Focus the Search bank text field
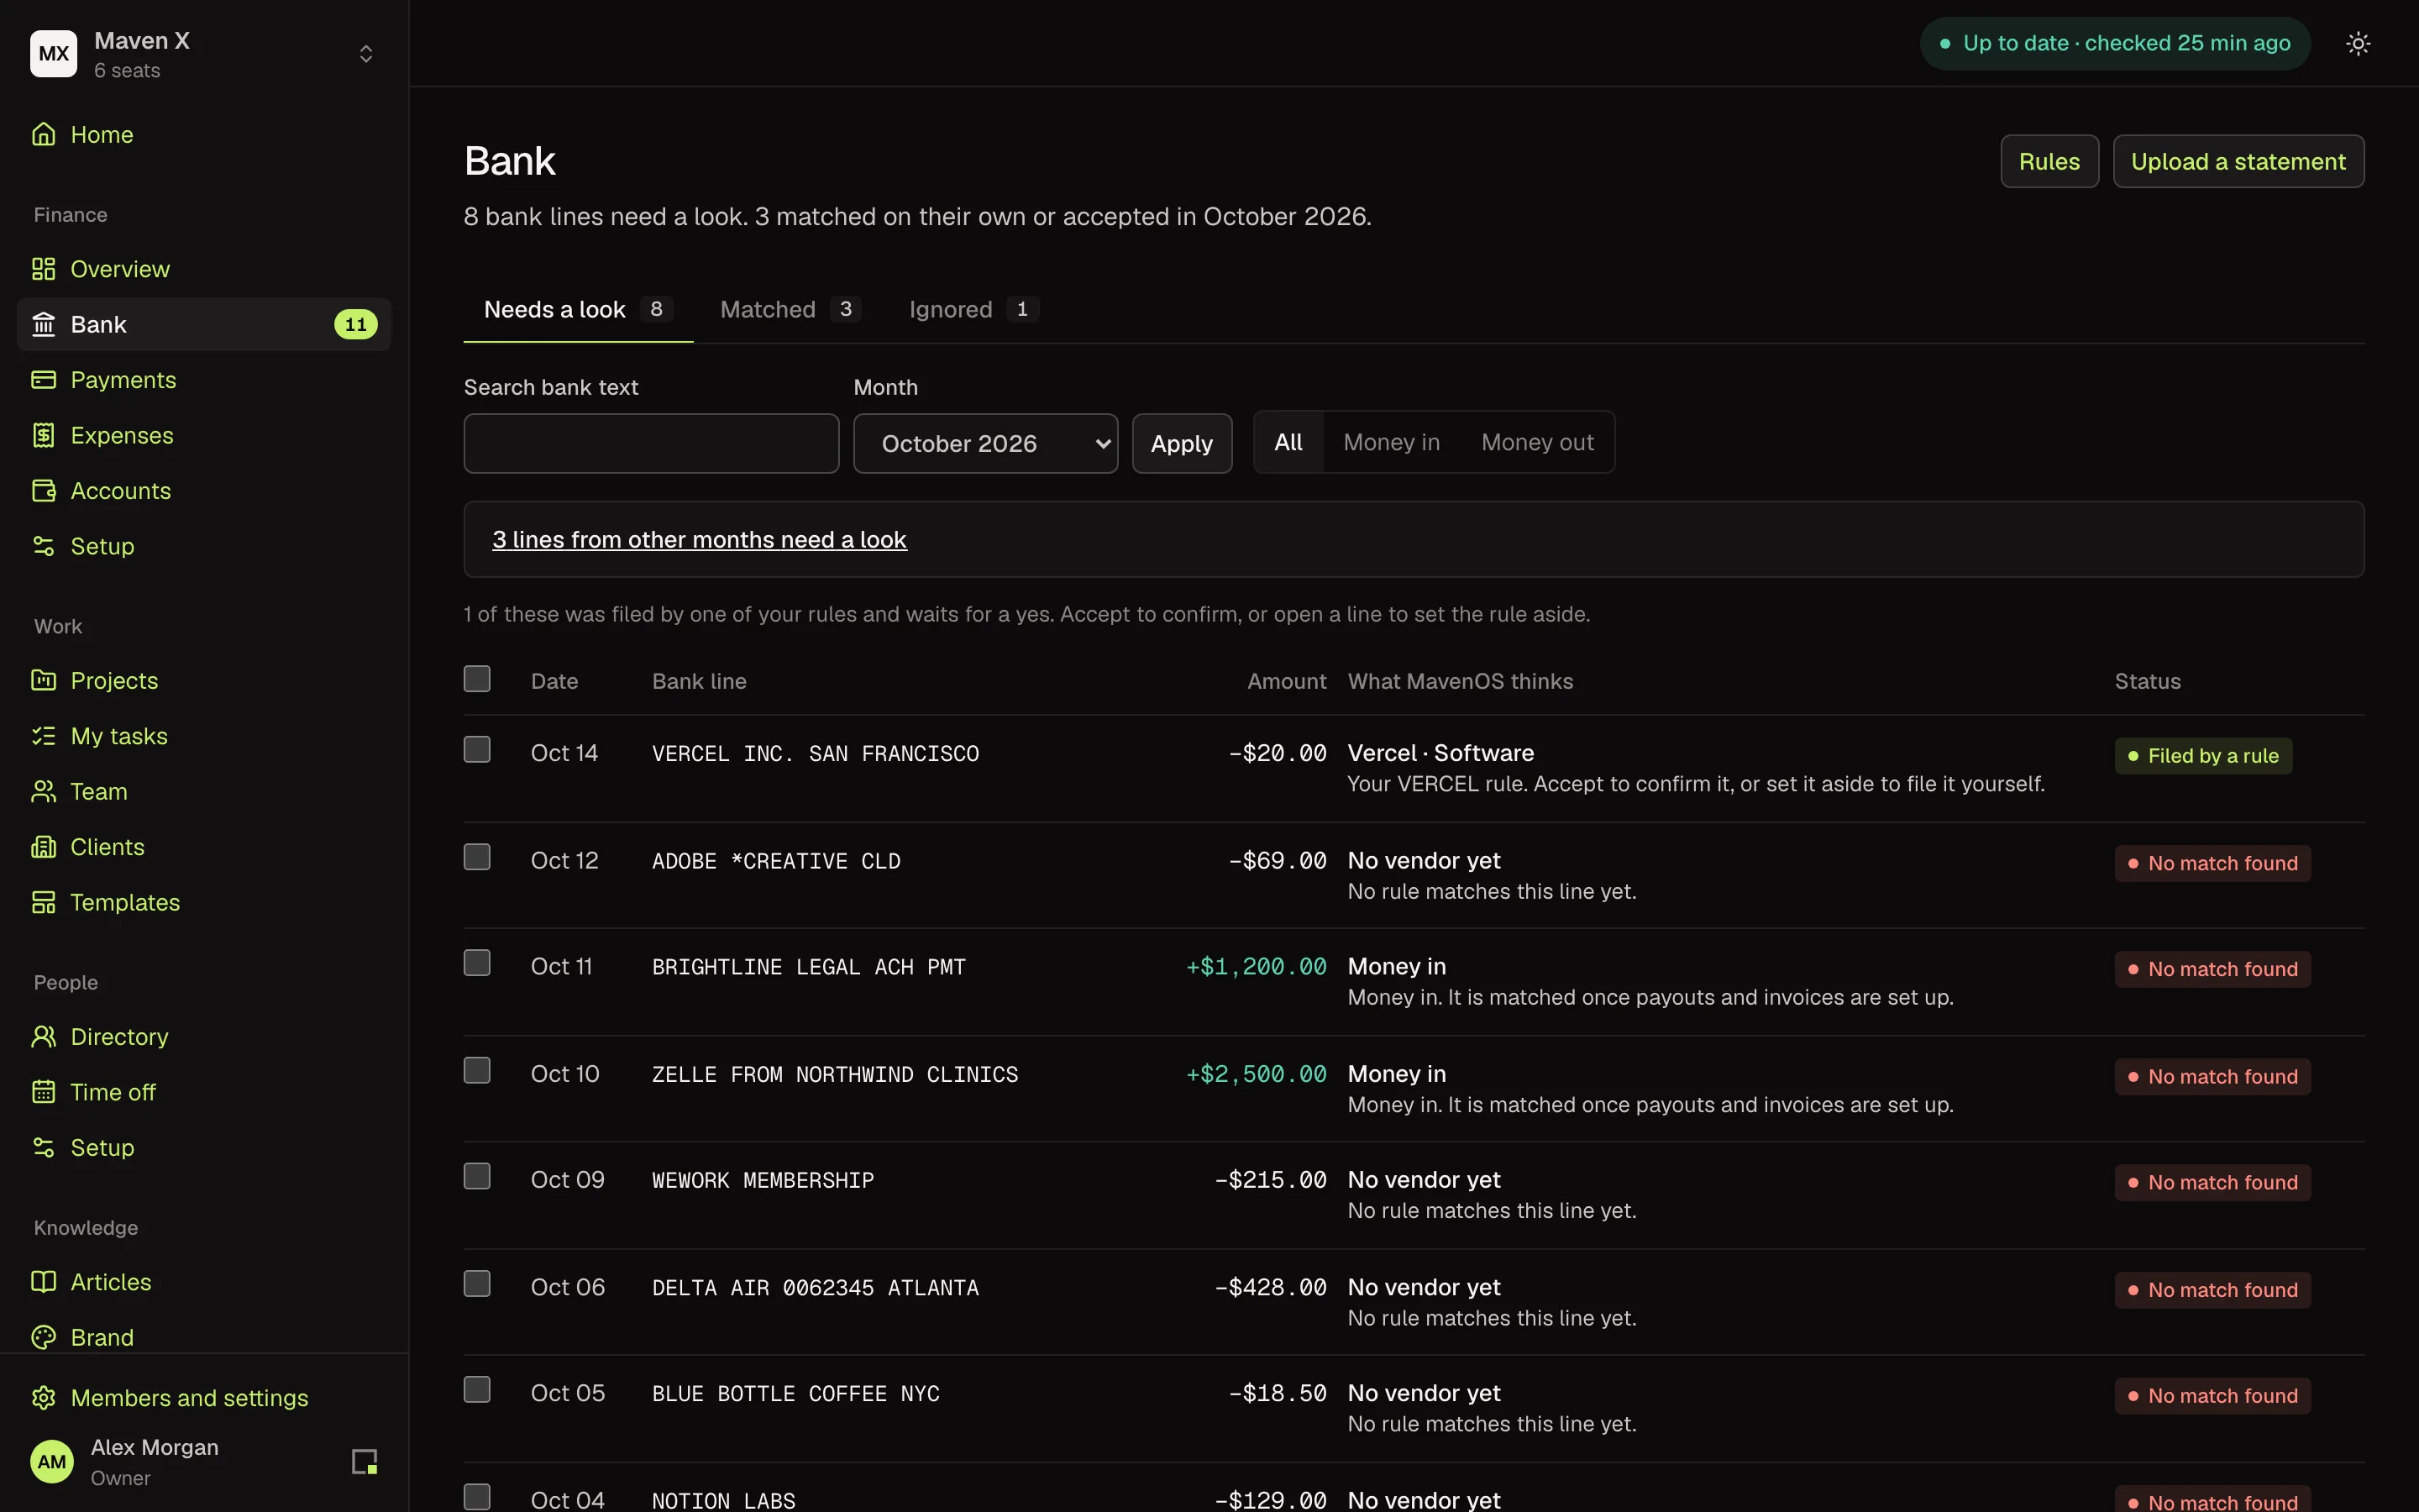Viewport: 2419px width, 1512px height. [x=651, y=443]
